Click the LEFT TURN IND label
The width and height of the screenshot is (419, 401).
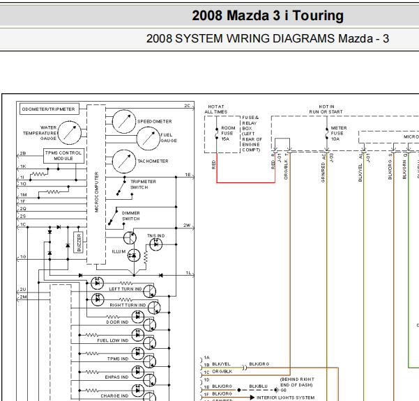(125, 289)
